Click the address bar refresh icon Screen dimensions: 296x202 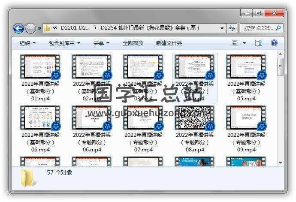(232, 28)
